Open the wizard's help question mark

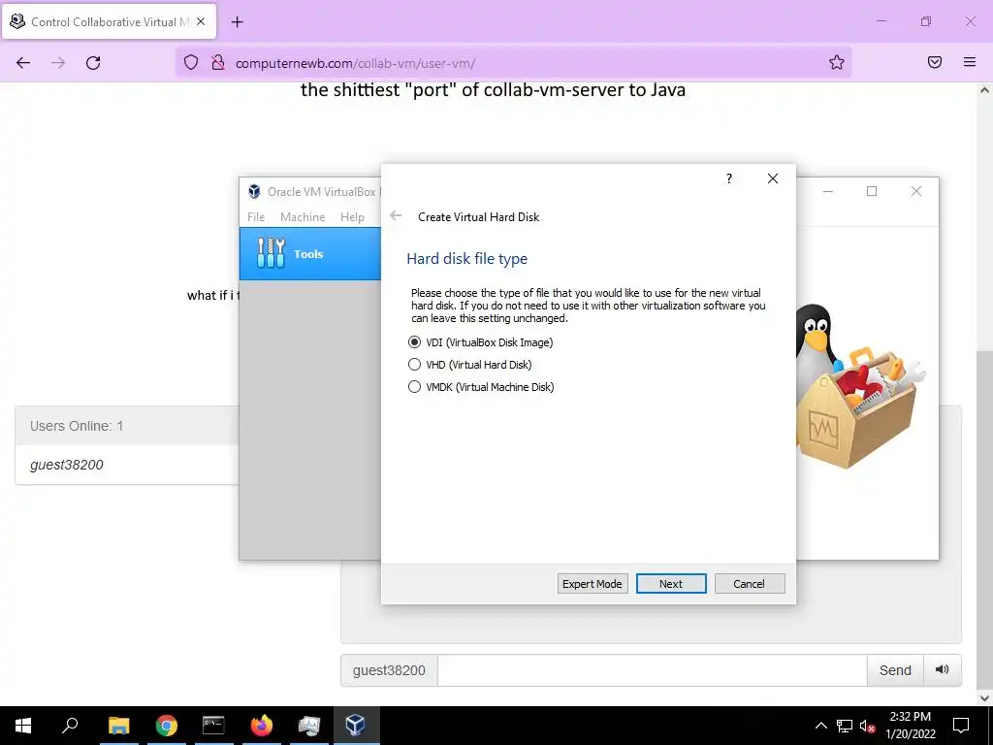(x=729, y=178)
